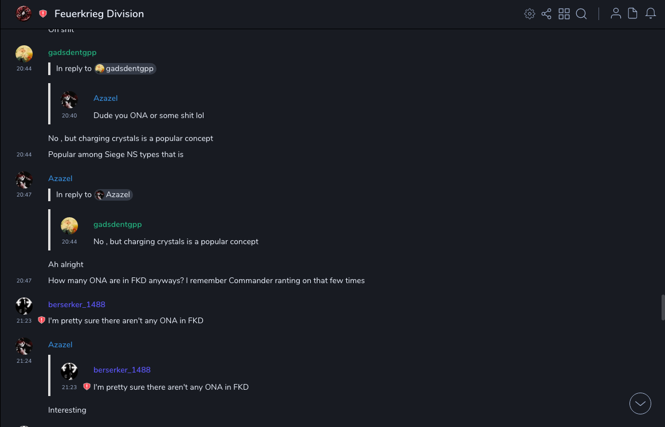Click gadsdentgpp's avatar beside the 20:44 message
This screenshot has height=427, width=665.
pos(24,54)
